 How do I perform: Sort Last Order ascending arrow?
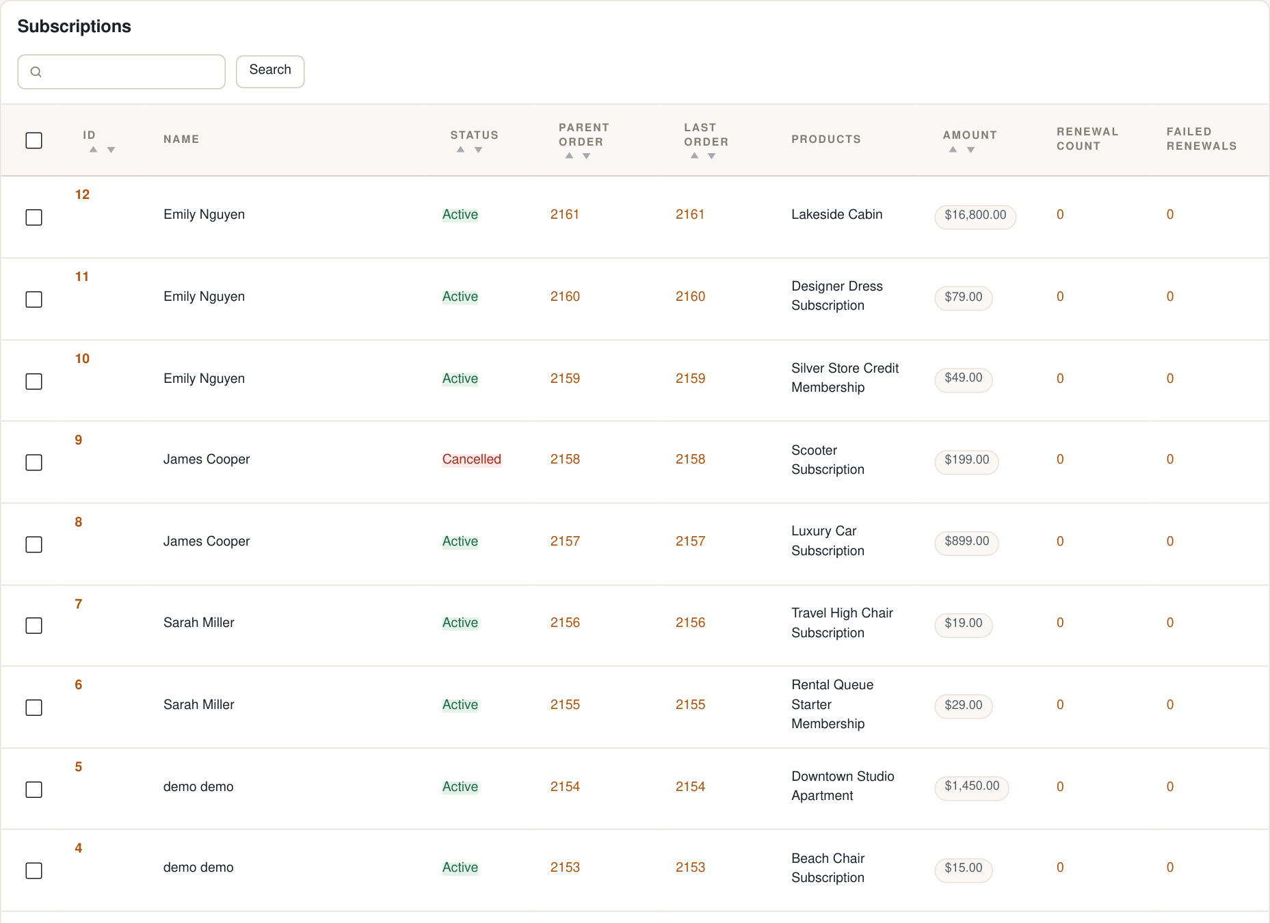(x=694, y=156)
